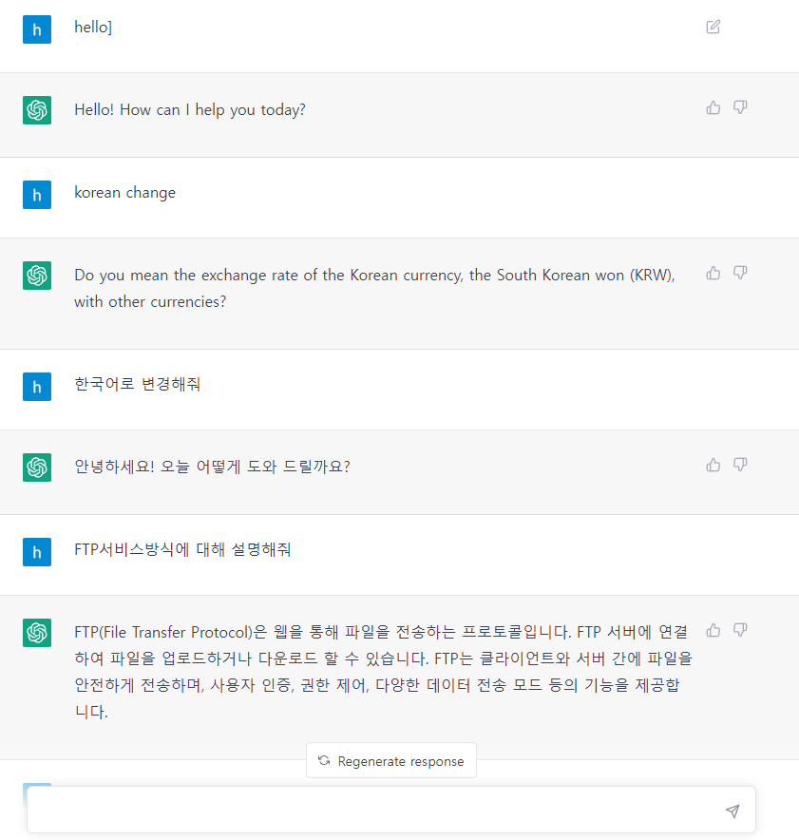Click the user avatar next to 한국어로 변경해줘

(x=37, y=387)
